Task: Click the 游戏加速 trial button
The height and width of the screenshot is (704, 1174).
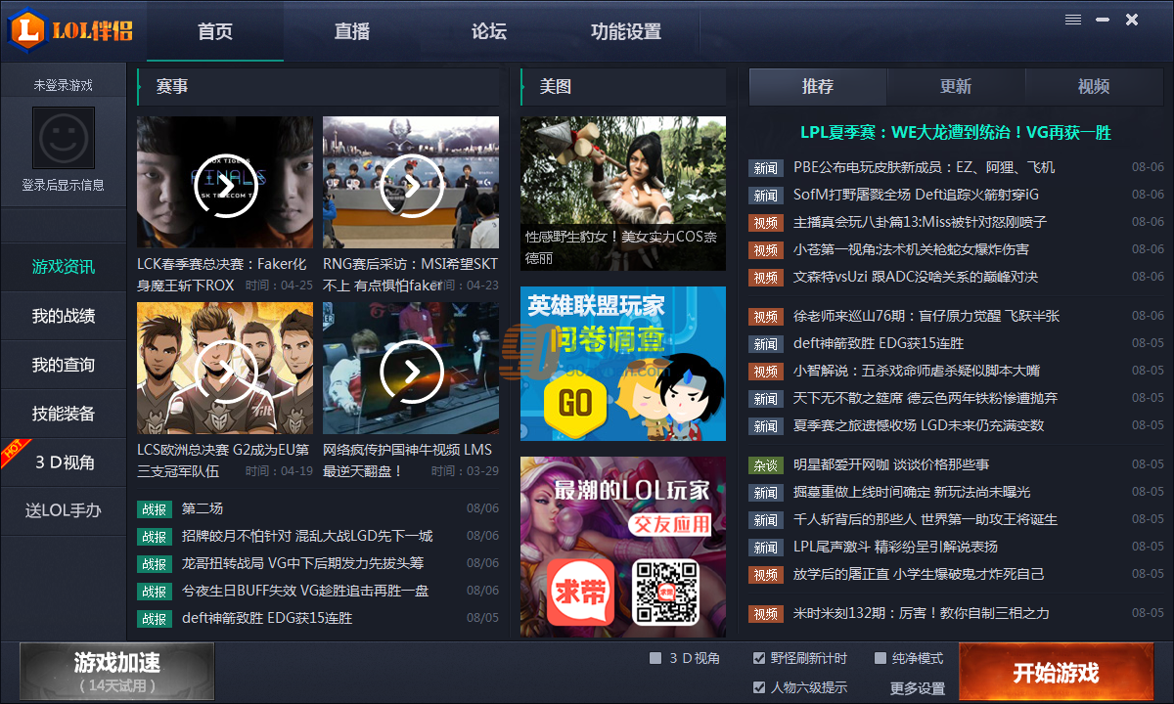Action: (116, 673)
